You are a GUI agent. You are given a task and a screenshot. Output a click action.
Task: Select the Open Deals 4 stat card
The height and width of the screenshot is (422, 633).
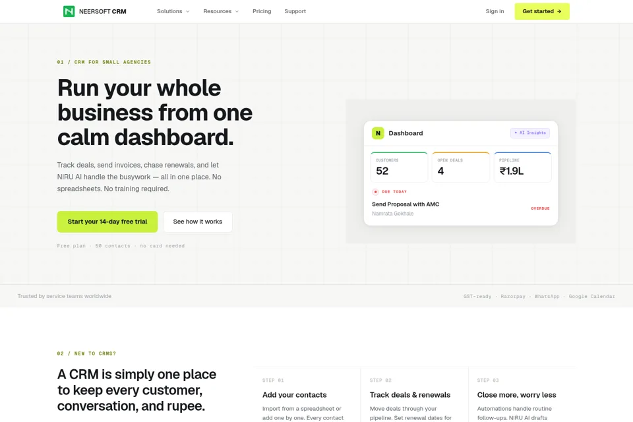[x=461, y=167]
